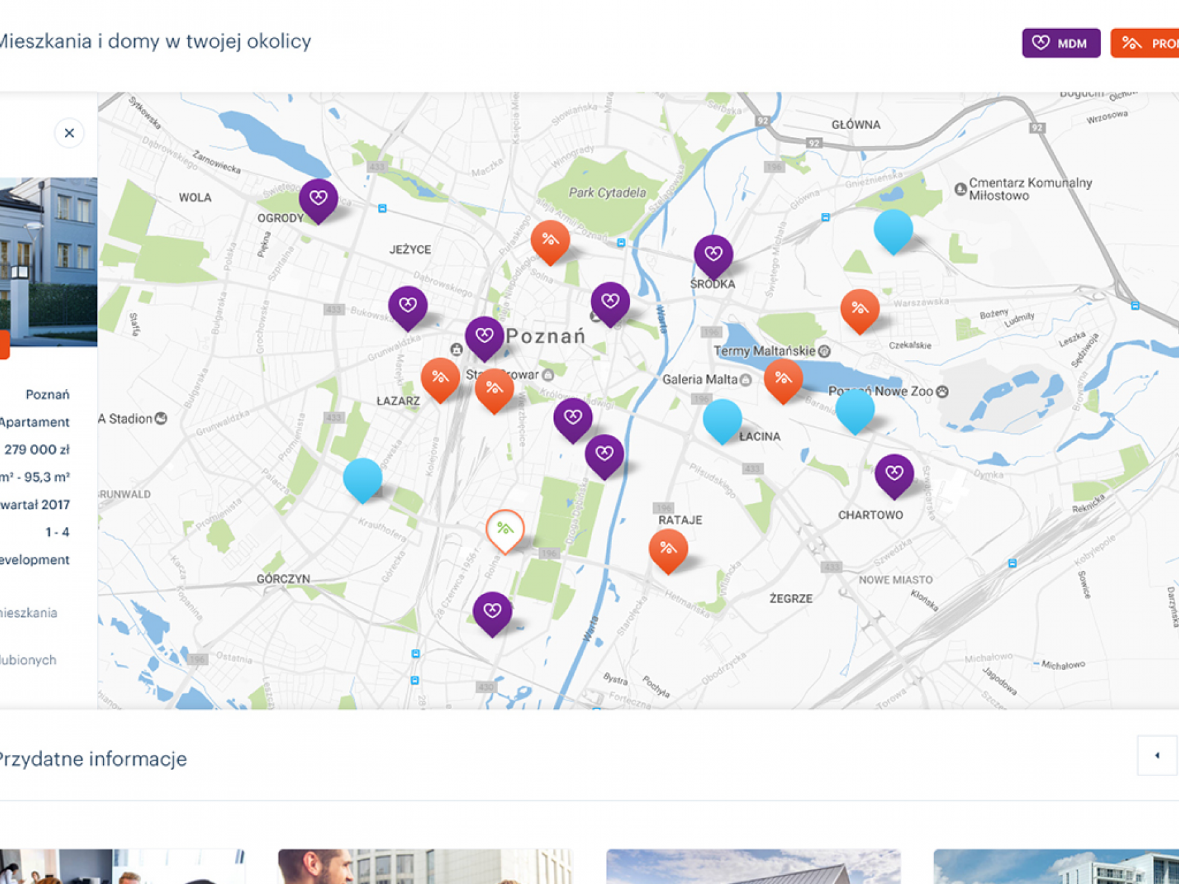Open info card showing white modern building
Screen dimensions: 1179x884
click(1056, 866)
